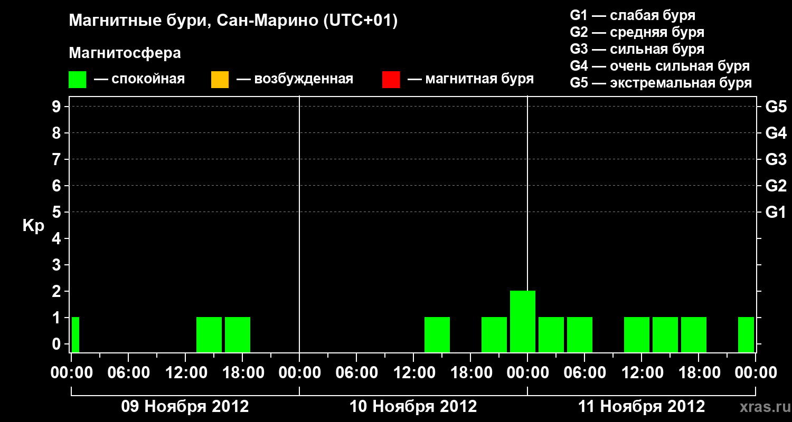
Task: Click the '— возбужденная' legend label
Action: (295, 79)
